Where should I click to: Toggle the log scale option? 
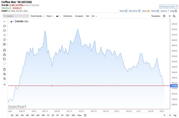point(175,115)
